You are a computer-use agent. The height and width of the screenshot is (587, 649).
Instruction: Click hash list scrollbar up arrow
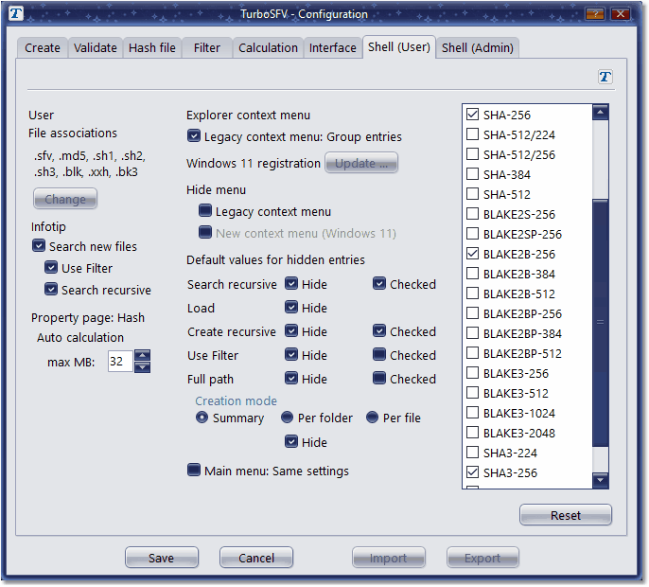pos(600,113)
